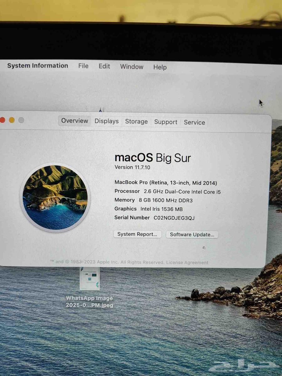Open the Window menu
282x376 pixels.
pos(132,67)
